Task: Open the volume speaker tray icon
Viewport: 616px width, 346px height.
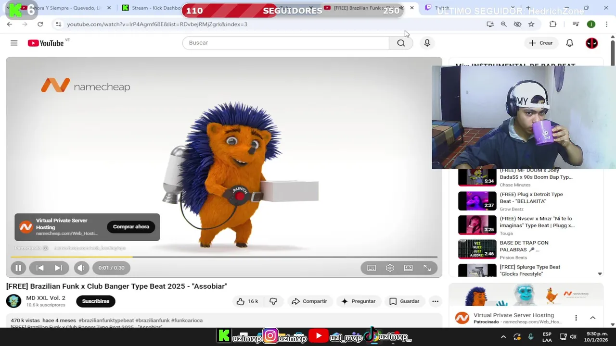Action: [573, 337]
